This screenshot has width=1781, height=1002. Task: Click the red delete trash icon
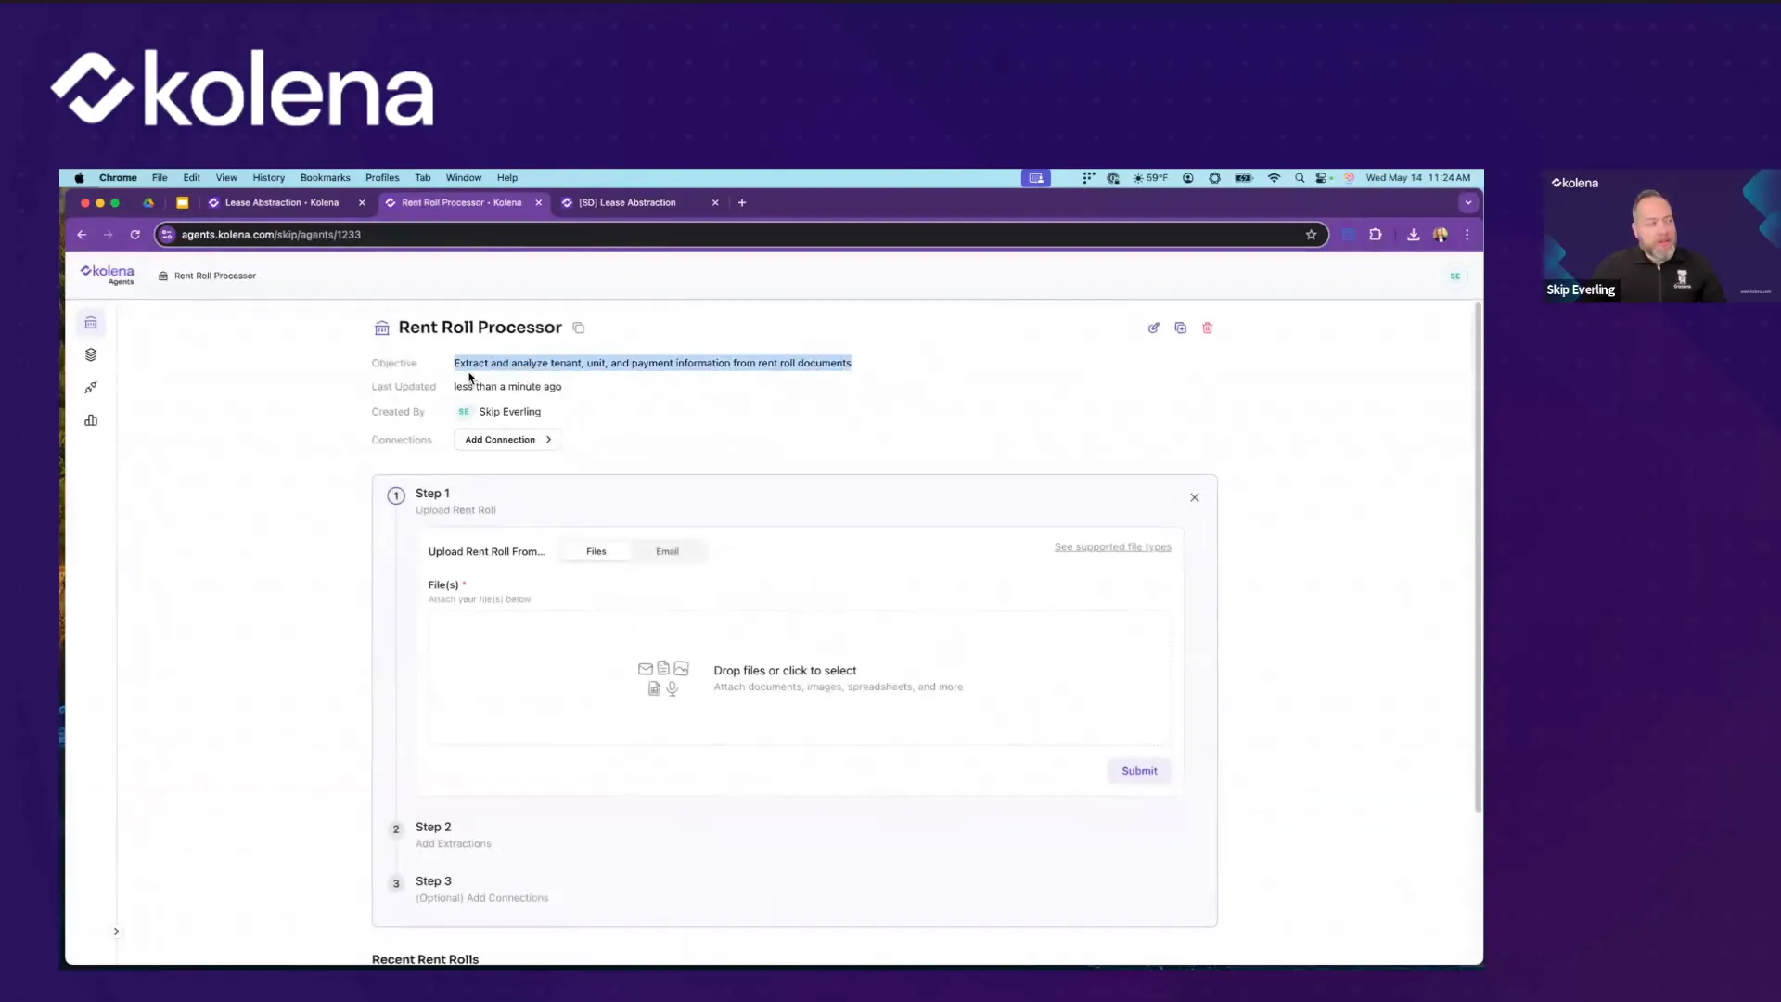(x=1208, y=328)
